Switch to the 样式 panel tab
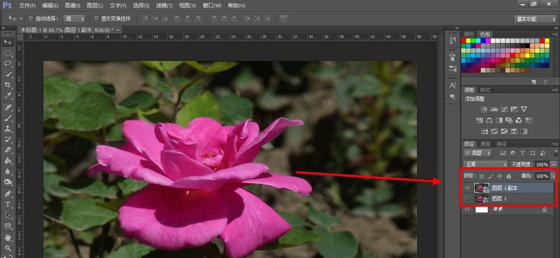This screenshot has width=560, height=258. click(x=485, y=90)
